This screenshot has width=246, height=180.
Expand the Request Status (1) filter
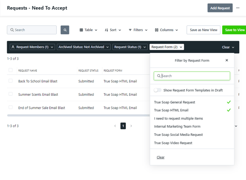click(x=130, y=47)
